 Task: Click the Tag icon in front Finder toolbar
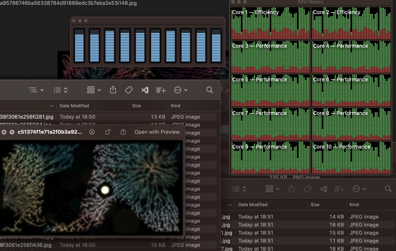pos(129,90)
